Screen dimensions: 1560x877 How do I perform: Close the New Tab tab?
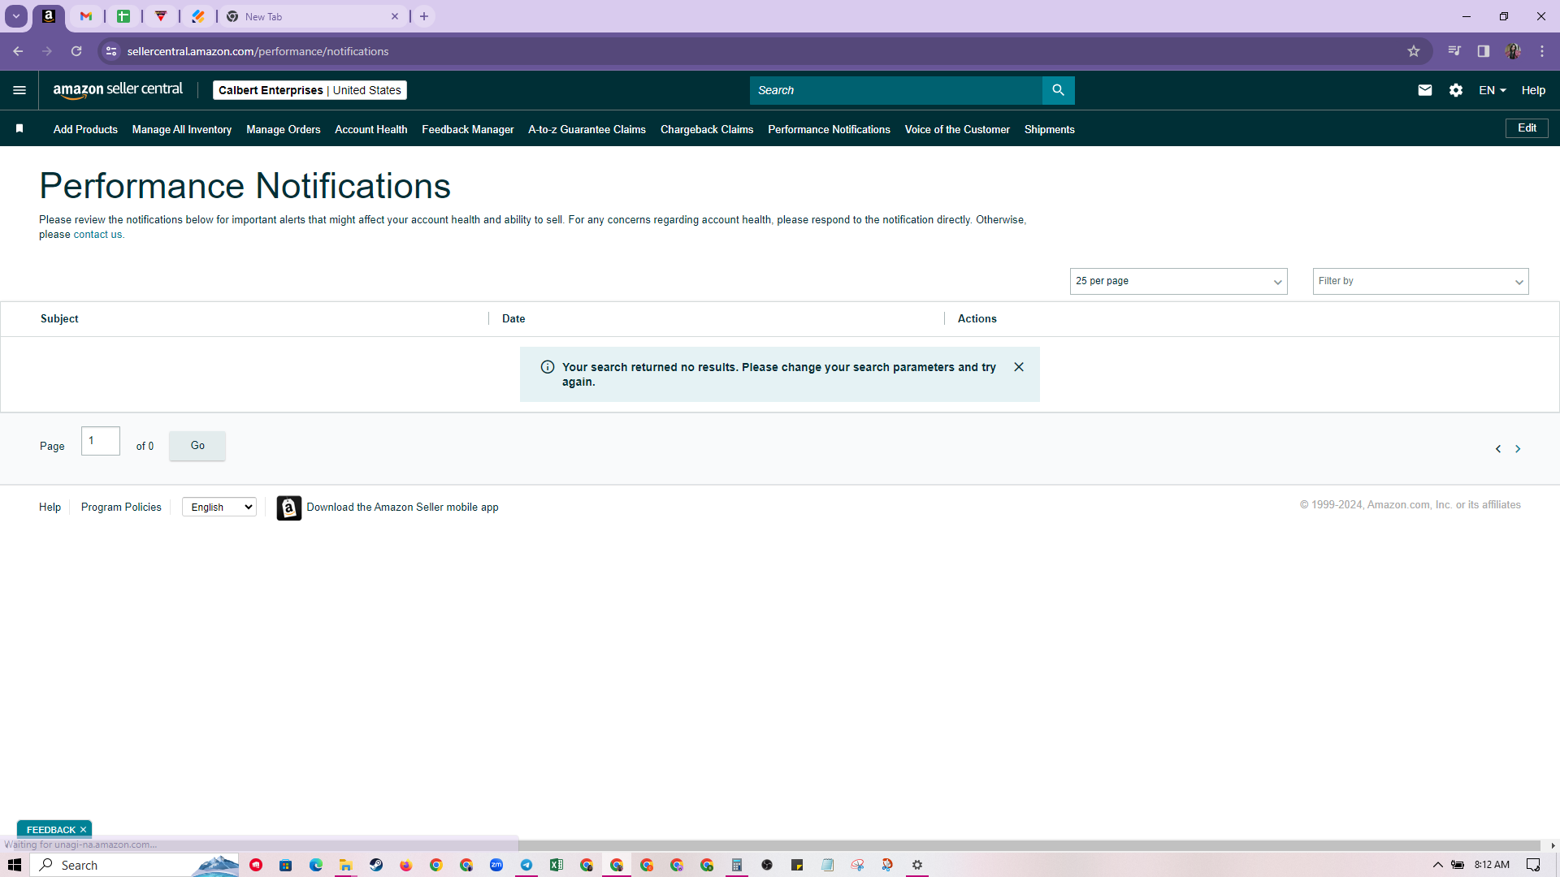[395, 16]
